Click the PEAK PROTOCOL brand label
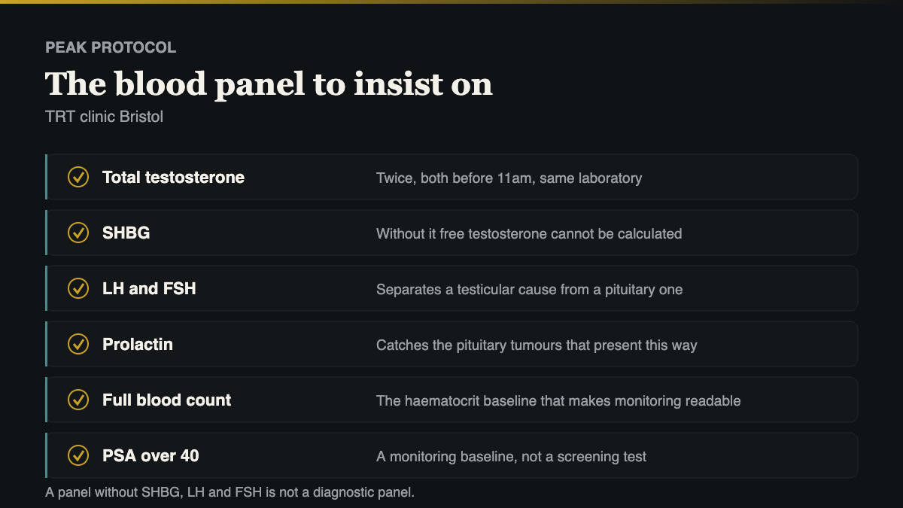903x508 pixels. (111, 47)
